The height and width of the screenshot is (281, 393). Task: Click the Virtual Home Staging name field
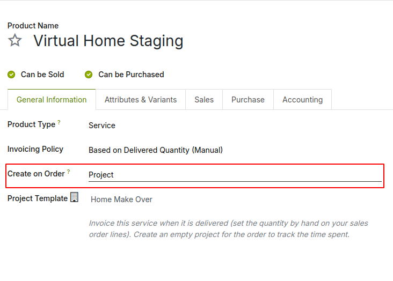[x=108, y=41]
